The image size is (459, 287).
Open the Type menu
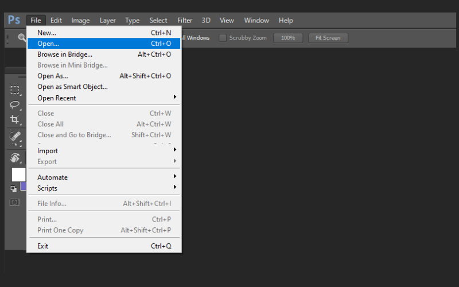pos(132,21)
